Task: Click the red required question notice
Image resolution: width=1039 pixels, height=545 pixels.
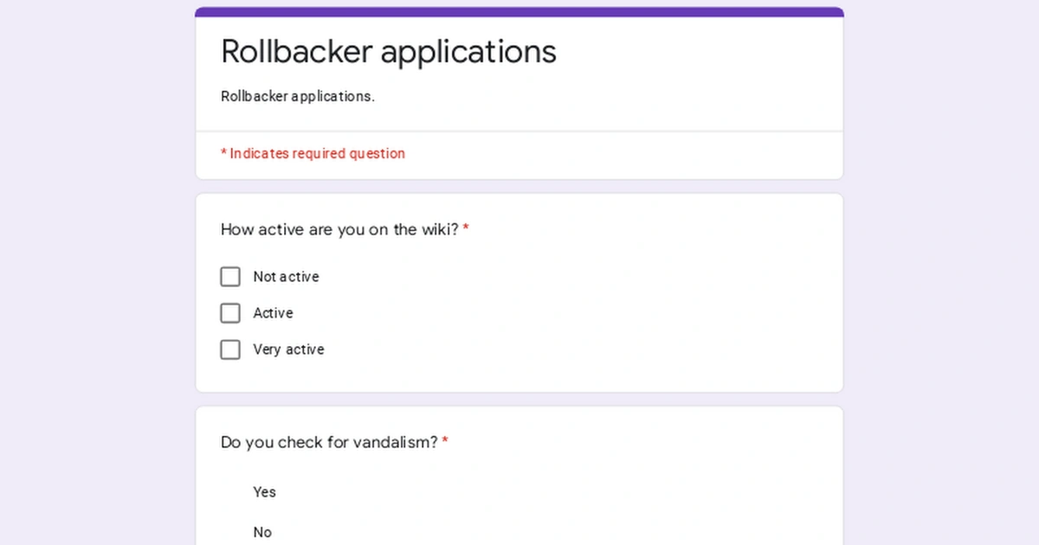Action: point(313,153)
